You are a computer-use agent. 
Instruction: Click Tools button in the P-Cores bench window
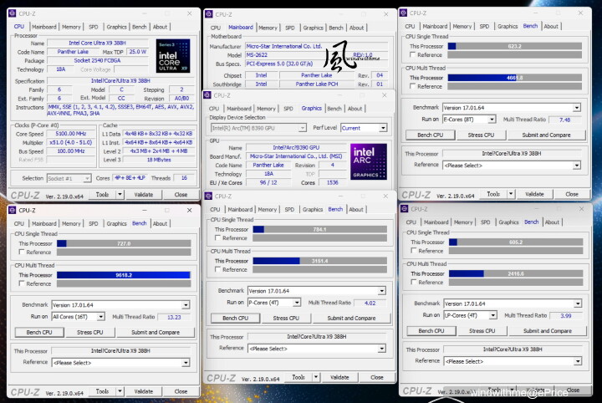tap(298, 377)
